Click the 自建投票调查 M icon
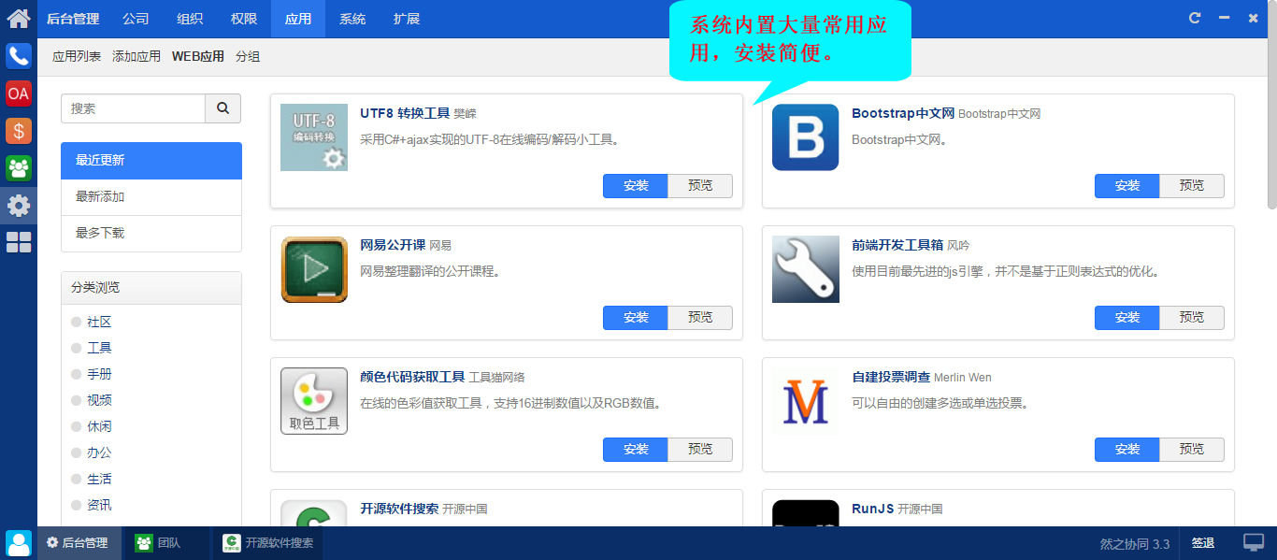 click(806, 401)
